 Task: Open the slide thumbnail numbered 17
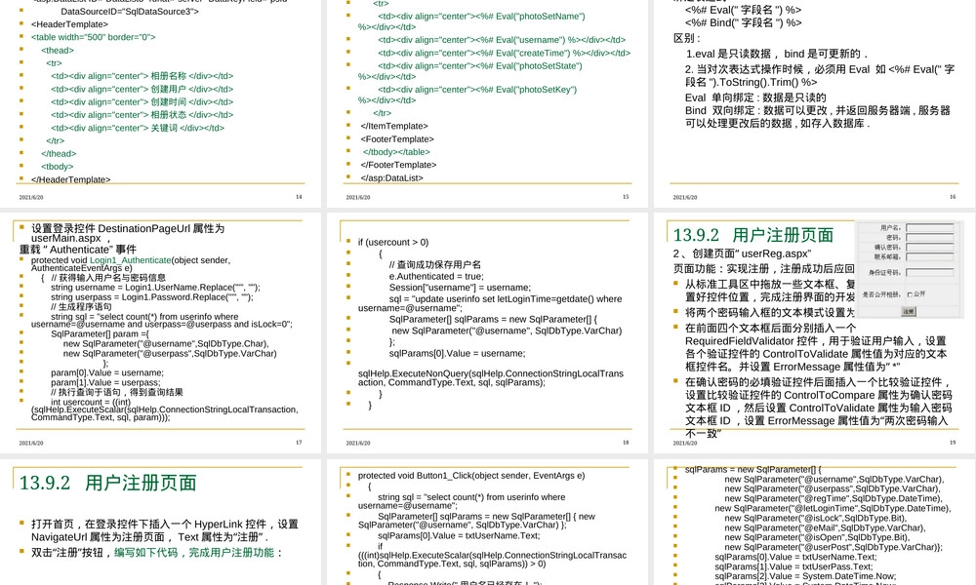click(161, 332)
